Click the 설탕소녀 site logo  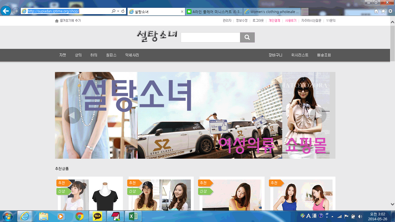tap(157, 36)
